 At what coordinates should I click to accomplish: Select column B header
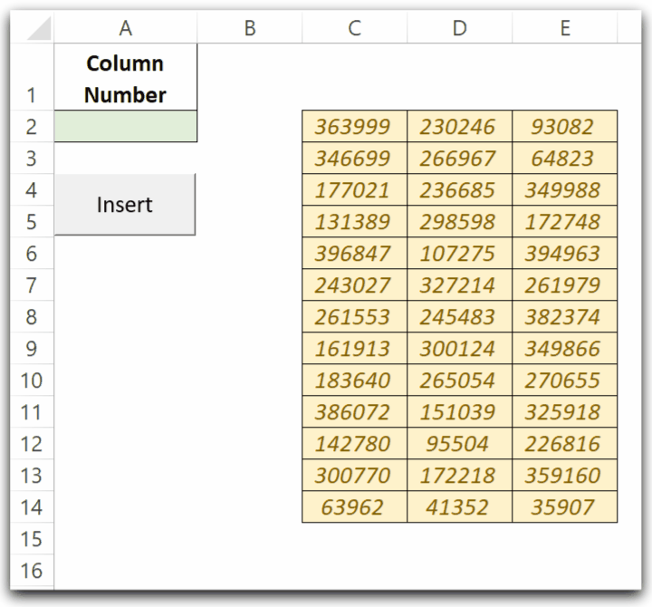click(x=250, y=28)
